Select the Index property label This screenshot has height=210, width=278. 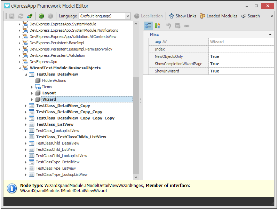(160, 49)
